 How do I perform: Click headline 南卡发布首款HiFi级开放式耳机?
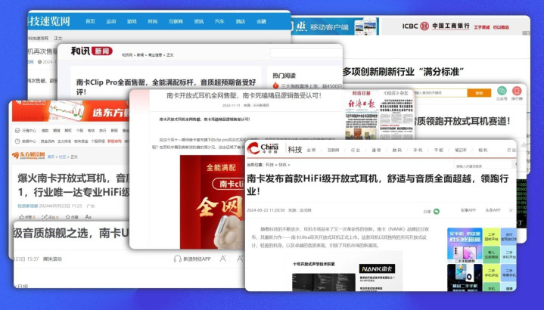(x=378, y=184)
